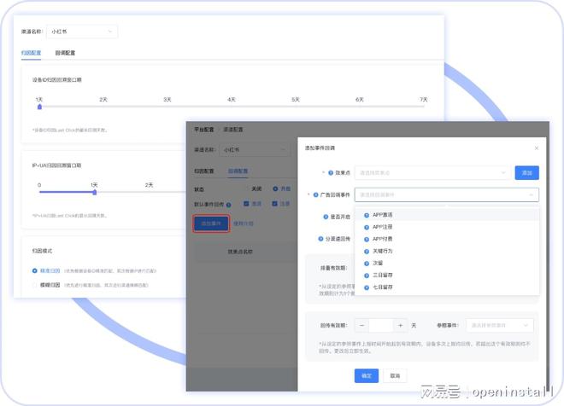Set device ID window slider to 4天 mark
564x406 pixels.
[232, 107]
